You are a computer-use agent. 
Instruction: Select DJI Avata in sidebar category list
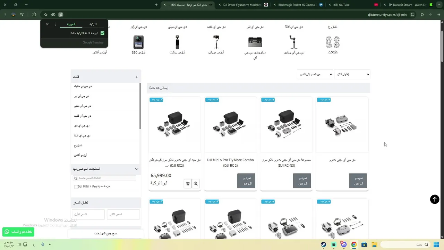coord(82,136)
